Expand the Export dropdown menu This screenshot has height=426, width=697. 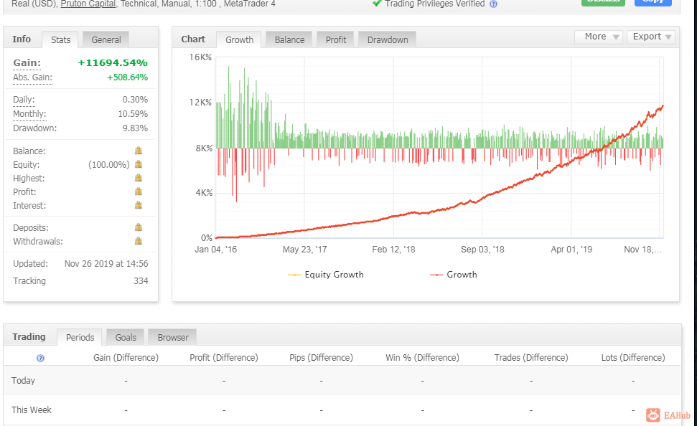[651, 37]
